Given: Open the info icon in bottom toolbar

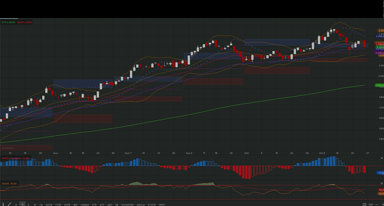Looking at the screenshot, I should (3, 204).
